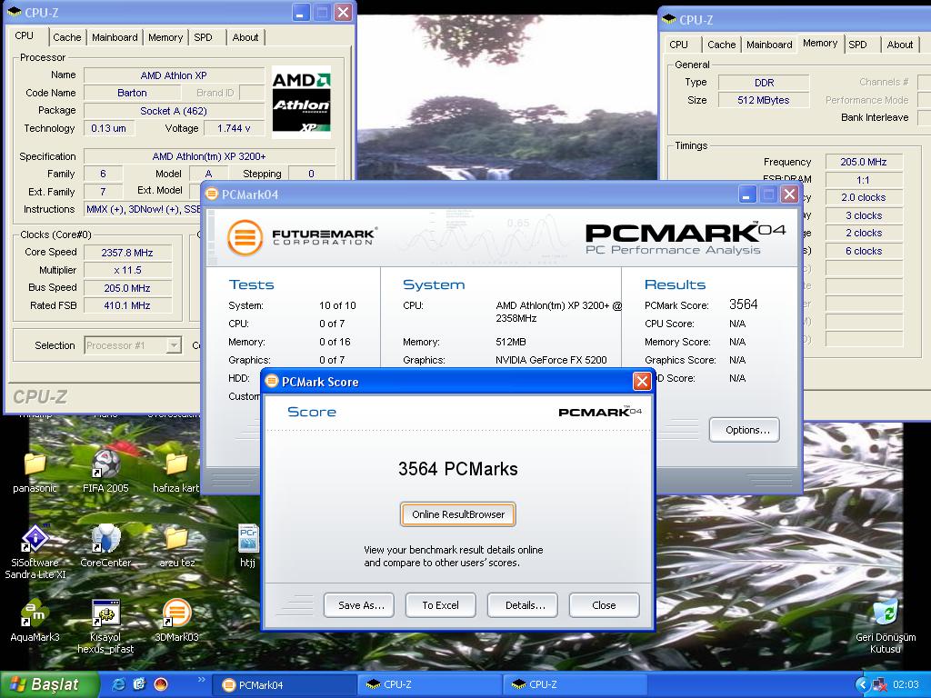The image size is (931, 698).
Task: Open the Memory tab in the processor CPU-Z window
Action: click(165, 37)
